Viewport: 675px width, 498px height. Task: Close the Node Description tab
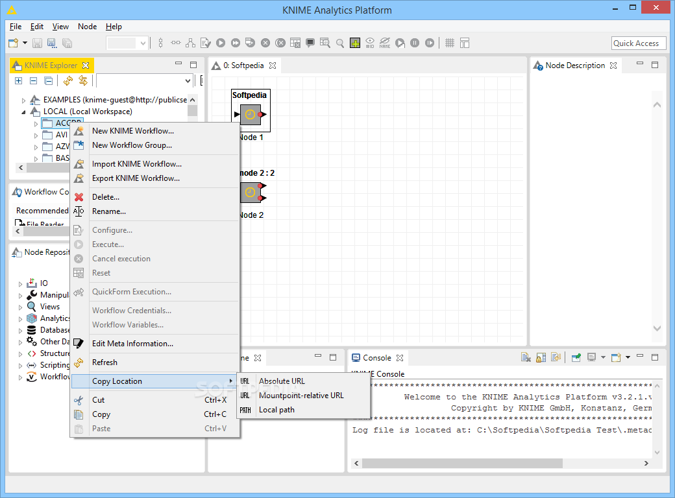tap(613, 65)
